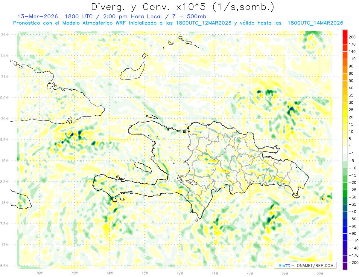Click the "22N" latitude label

(4, 34)
